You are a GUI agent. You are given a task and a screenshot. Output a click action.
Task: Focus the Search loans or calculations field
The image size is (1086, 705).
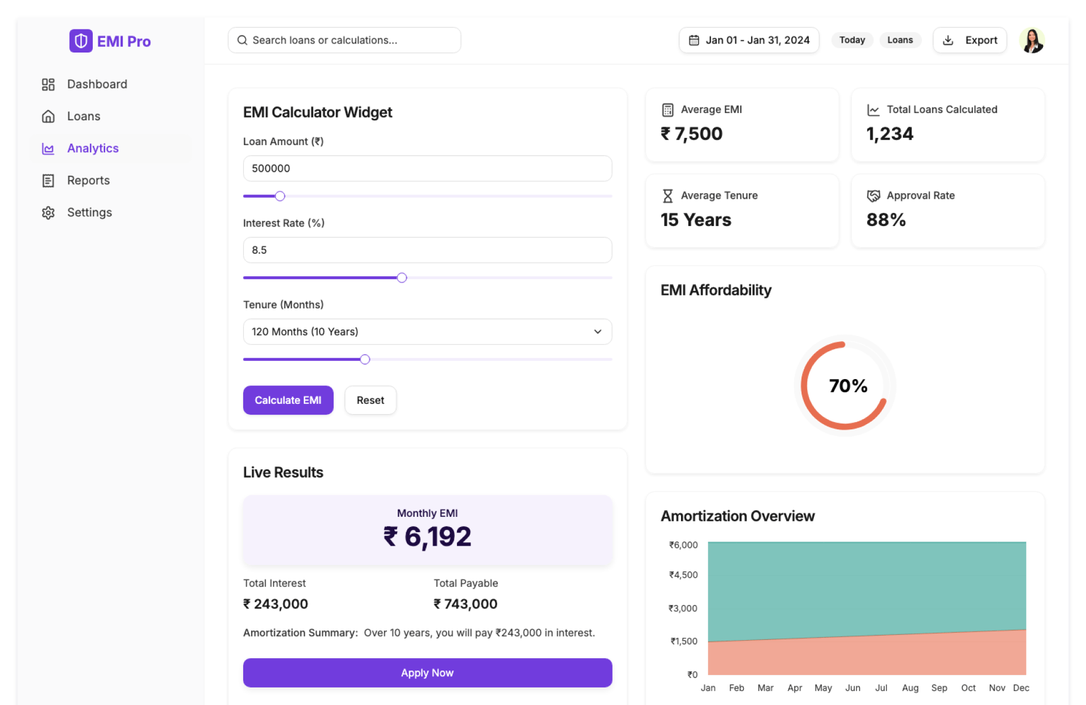(x=344, y=40)
